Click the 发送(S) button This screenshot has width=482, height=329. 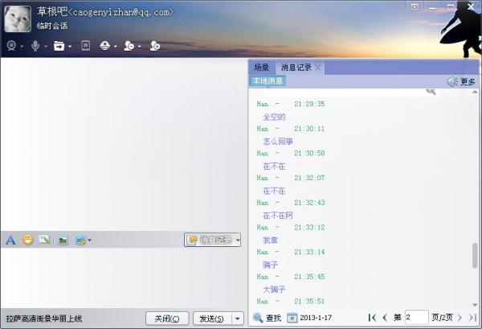(212, 319)
